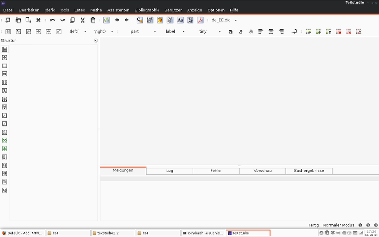Show structure view in side panel
Image resolution: width=379 pixels, height=237 pixels.
(4, 49)
